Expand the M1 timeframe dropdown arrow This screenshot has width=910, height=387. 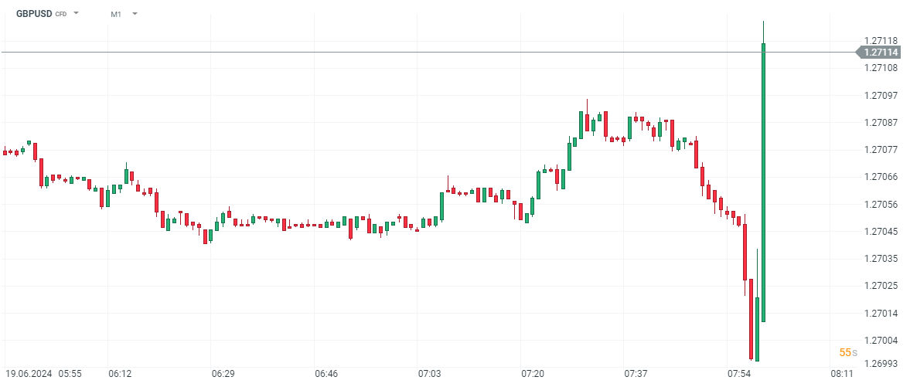click(135, 13)
